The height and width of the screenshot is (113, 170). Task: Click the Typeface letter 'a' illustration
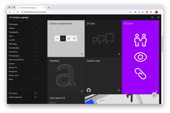click(66, 75)
